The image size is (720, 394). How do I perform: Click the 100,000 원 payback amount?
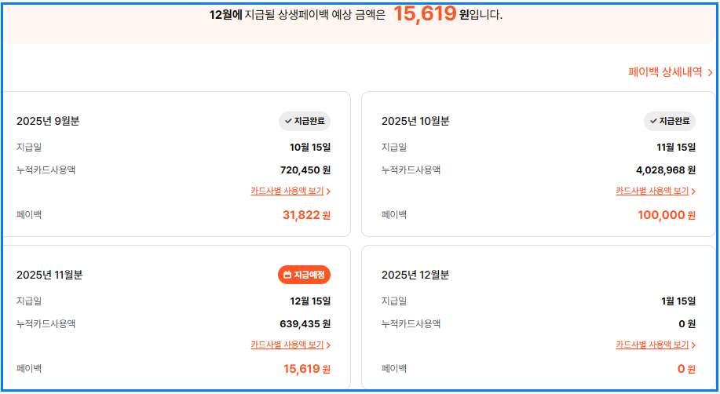point(667,215)
